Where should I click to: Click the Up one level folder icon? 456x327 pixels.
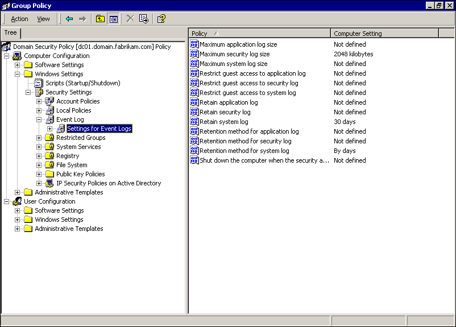[x=100, y=19]
